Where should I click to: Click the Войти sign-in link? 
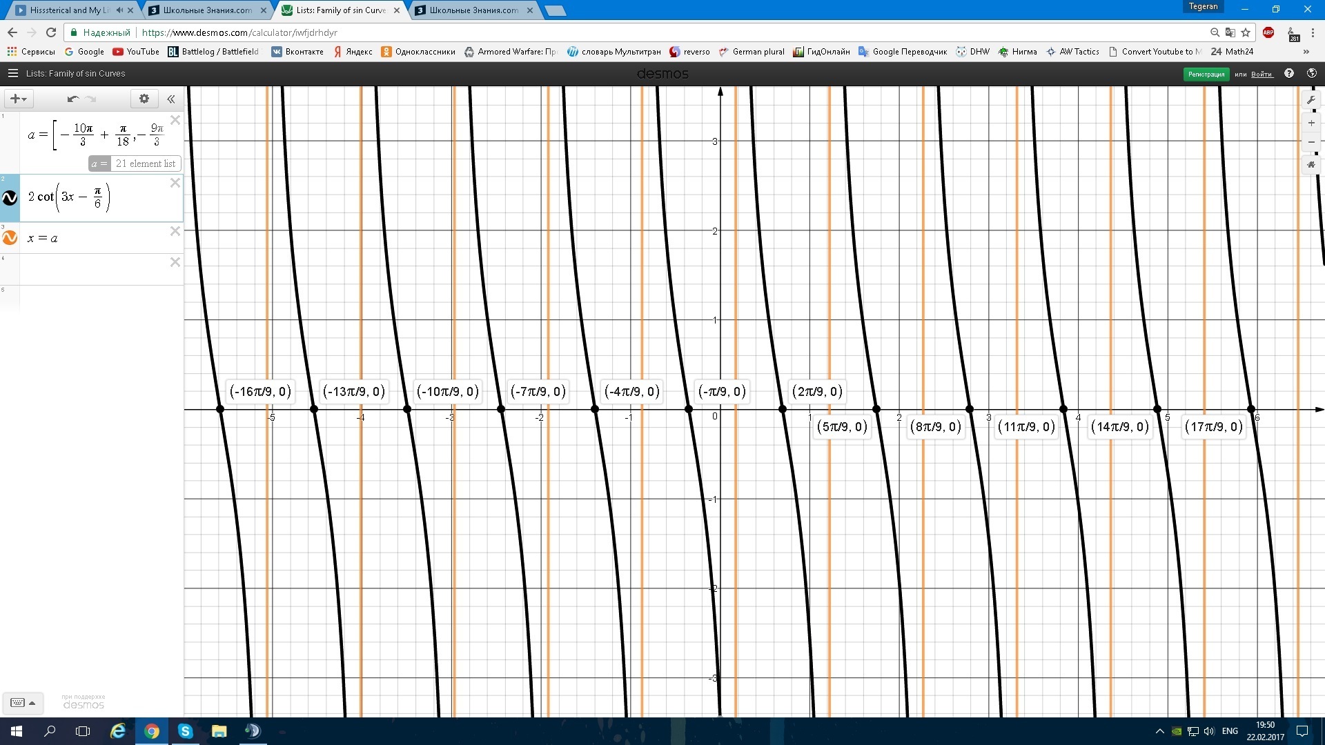(1262, 74)
